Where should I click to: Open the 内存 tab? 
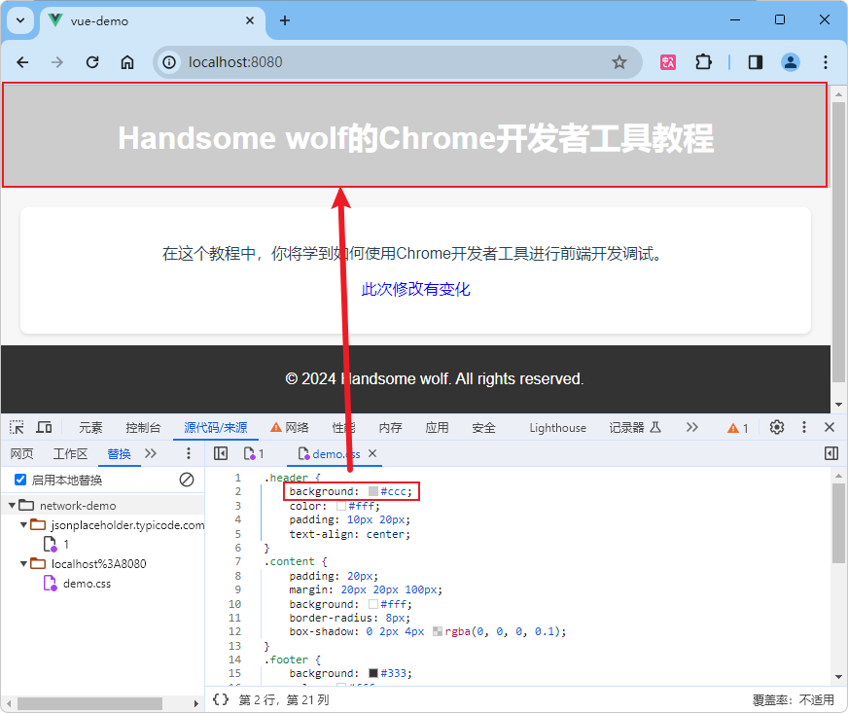coord(391,428)
